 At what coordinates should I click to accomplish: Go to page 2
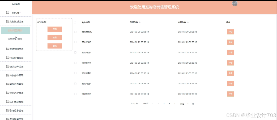[169, 104]
